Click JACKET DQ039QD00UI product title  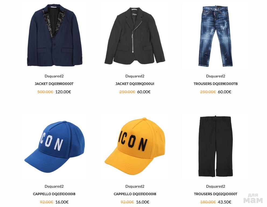tap(135, 84)
